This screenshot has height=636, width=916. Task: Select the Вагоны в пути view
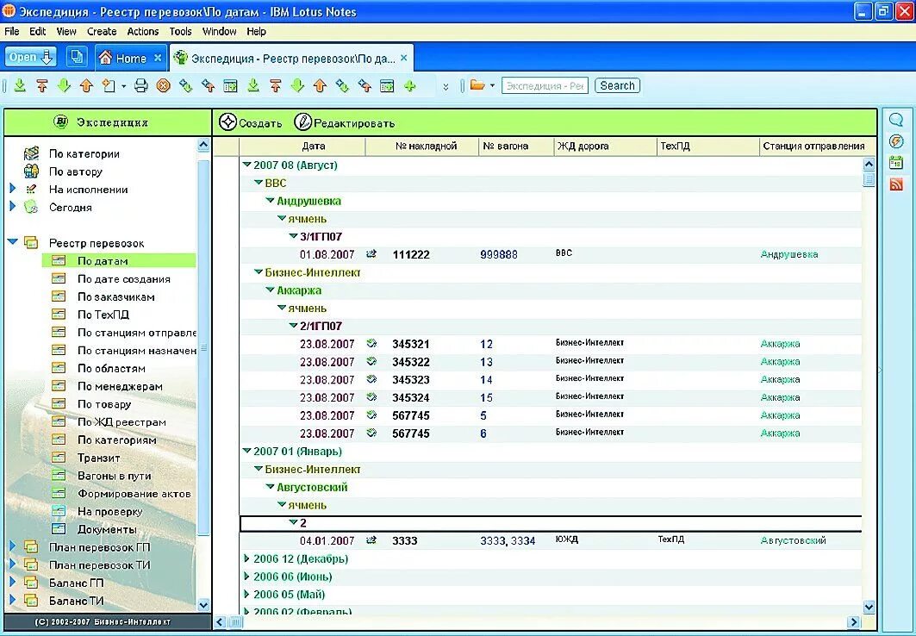(x=115, y=476)
